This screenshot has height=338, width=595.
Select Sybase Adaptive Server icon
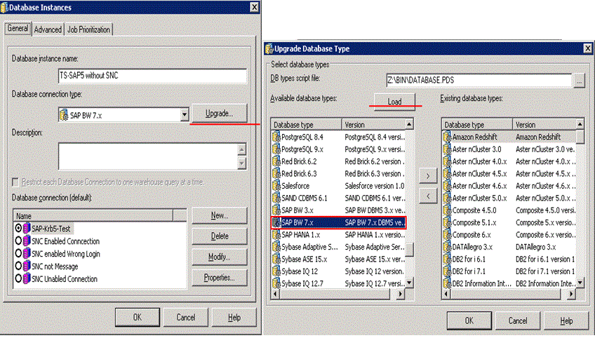pyautogui.click(x=276, y=247)
